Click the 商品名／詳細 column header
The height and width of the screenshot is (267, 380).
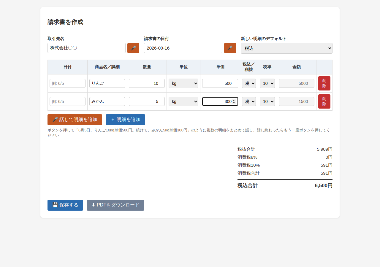107,67
